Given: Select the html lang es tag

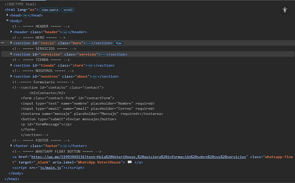Looking at the screenshot, I should [22, 10].
